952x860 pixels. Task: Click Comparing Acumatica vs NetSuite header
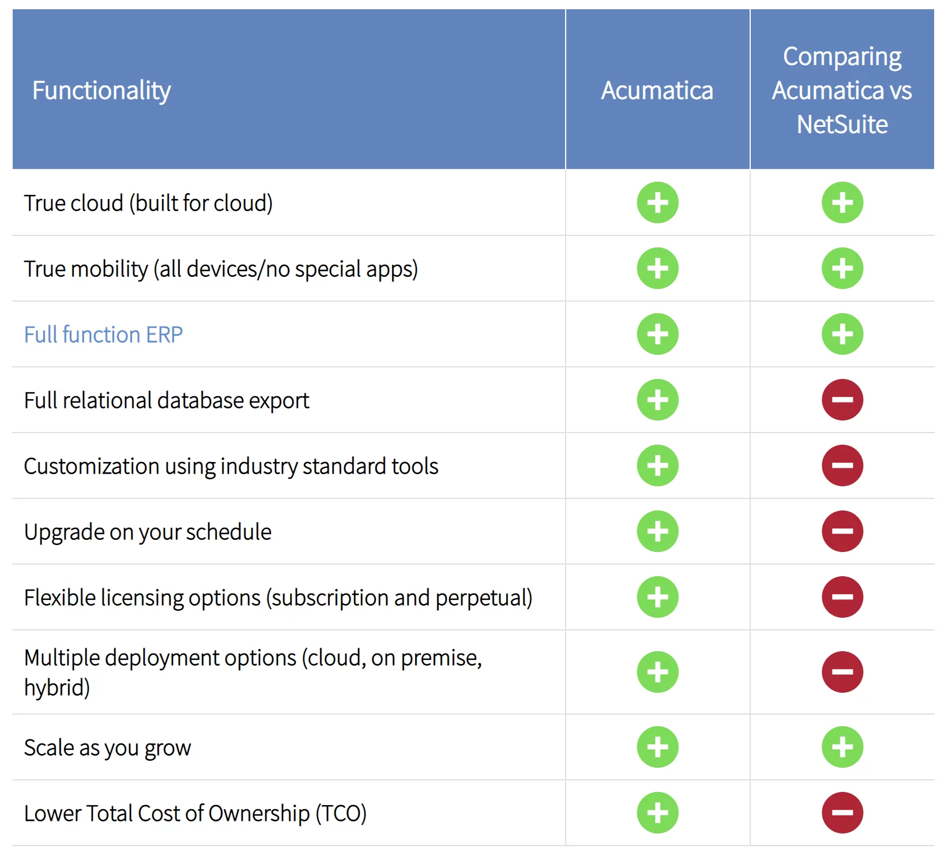point(842,91)
